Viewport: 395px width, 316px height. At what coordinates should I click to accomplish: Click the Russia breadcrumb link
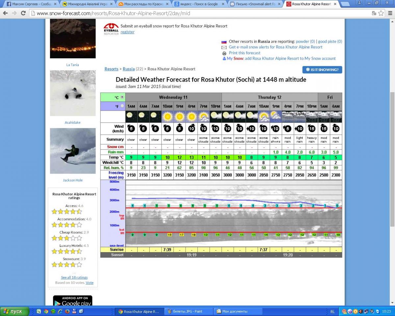click(x=129, y=69)
